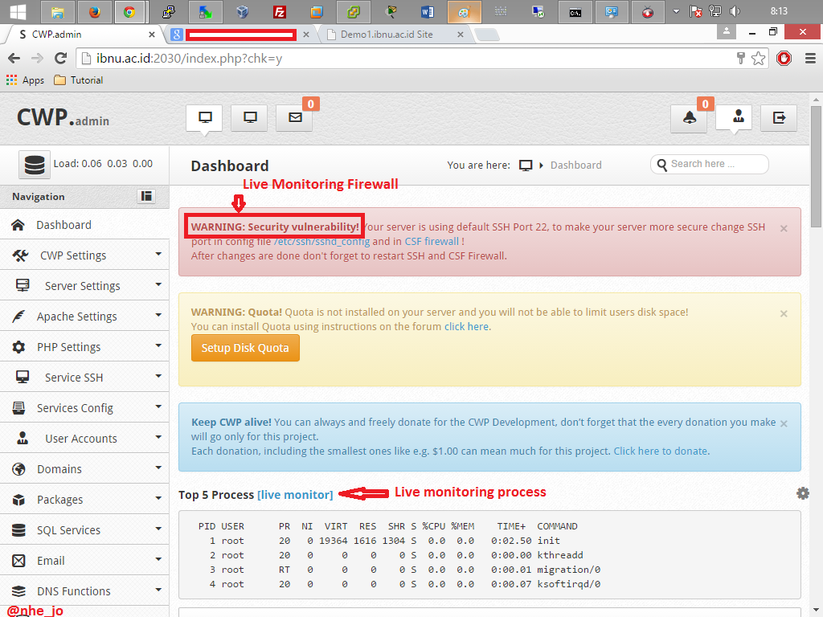Expand Server Settings menu
The height and width of the screenshot is (617, 823).
tap(84, 286)
